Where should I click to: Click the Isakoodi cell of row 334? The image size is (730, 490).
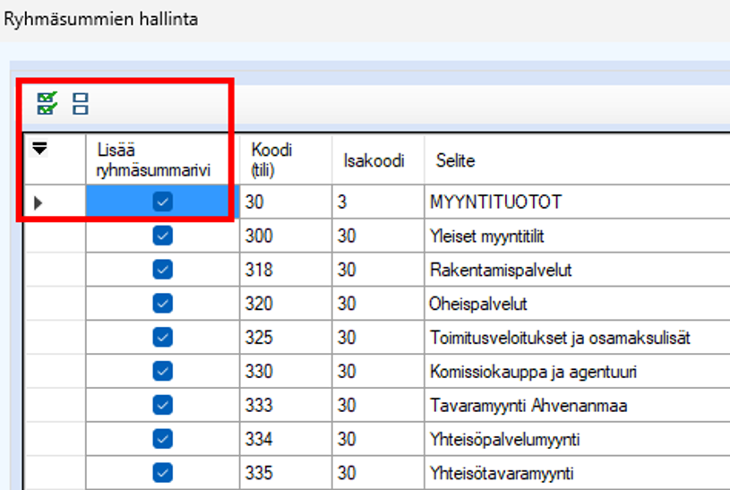click(375, 439)
